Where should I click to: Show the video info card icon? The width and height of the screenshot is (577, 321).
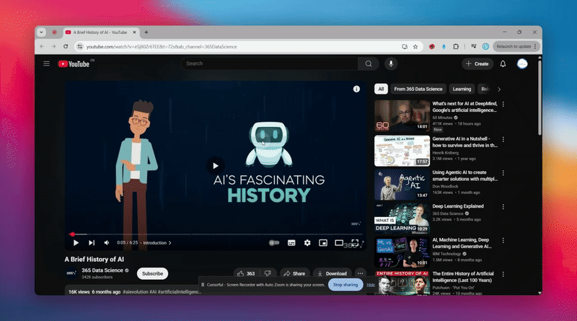356,89
